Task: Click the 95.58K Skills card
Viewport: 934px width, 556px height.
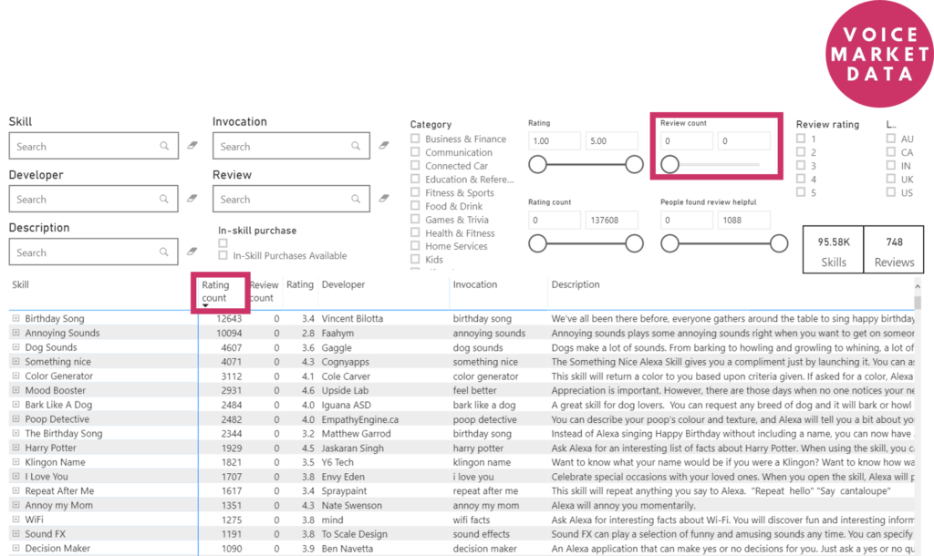Action: click(x=834, y=250)
